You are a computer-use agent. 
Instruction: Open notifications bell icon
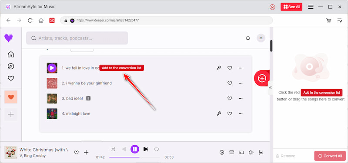(x=248, y=38)
